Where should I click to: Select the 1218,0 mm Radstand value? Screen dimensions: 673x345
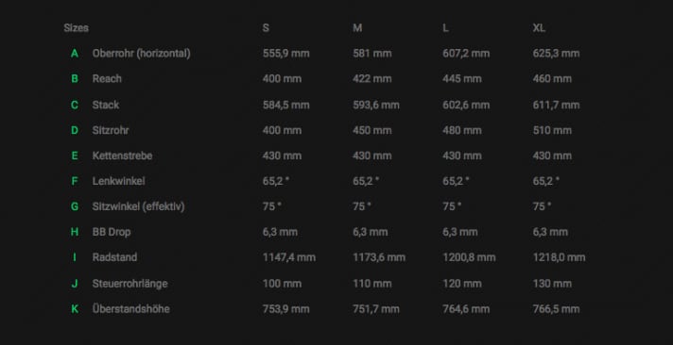559,257
